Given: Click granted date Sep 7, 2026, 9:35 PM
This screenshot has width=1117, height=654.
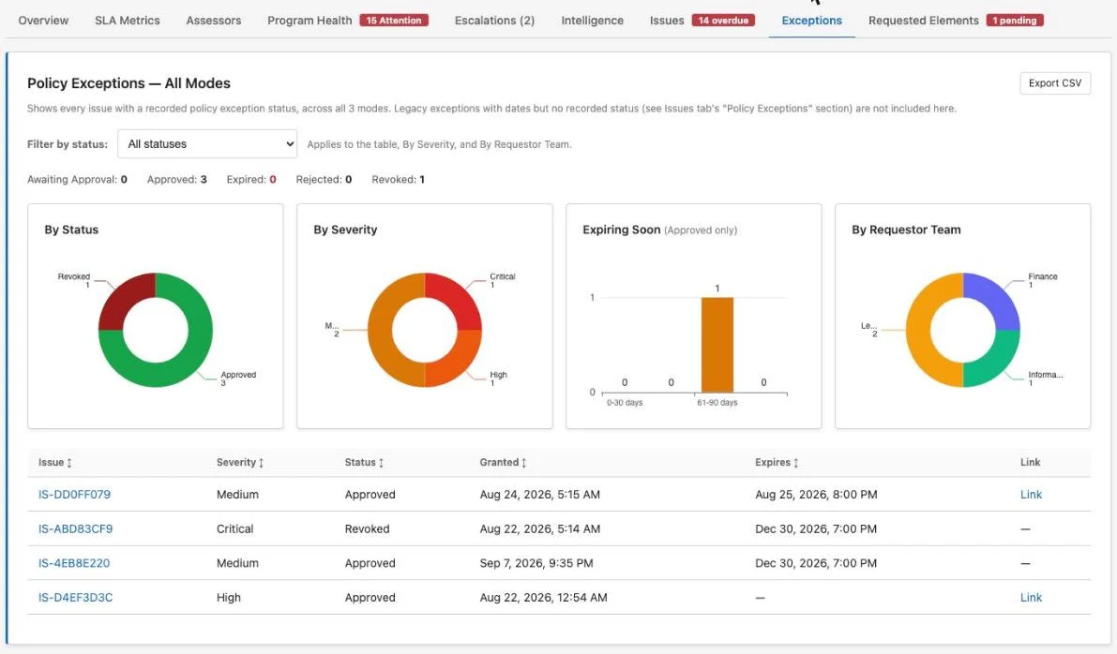Looking at the screenshot, I should (x=536, y=563).
